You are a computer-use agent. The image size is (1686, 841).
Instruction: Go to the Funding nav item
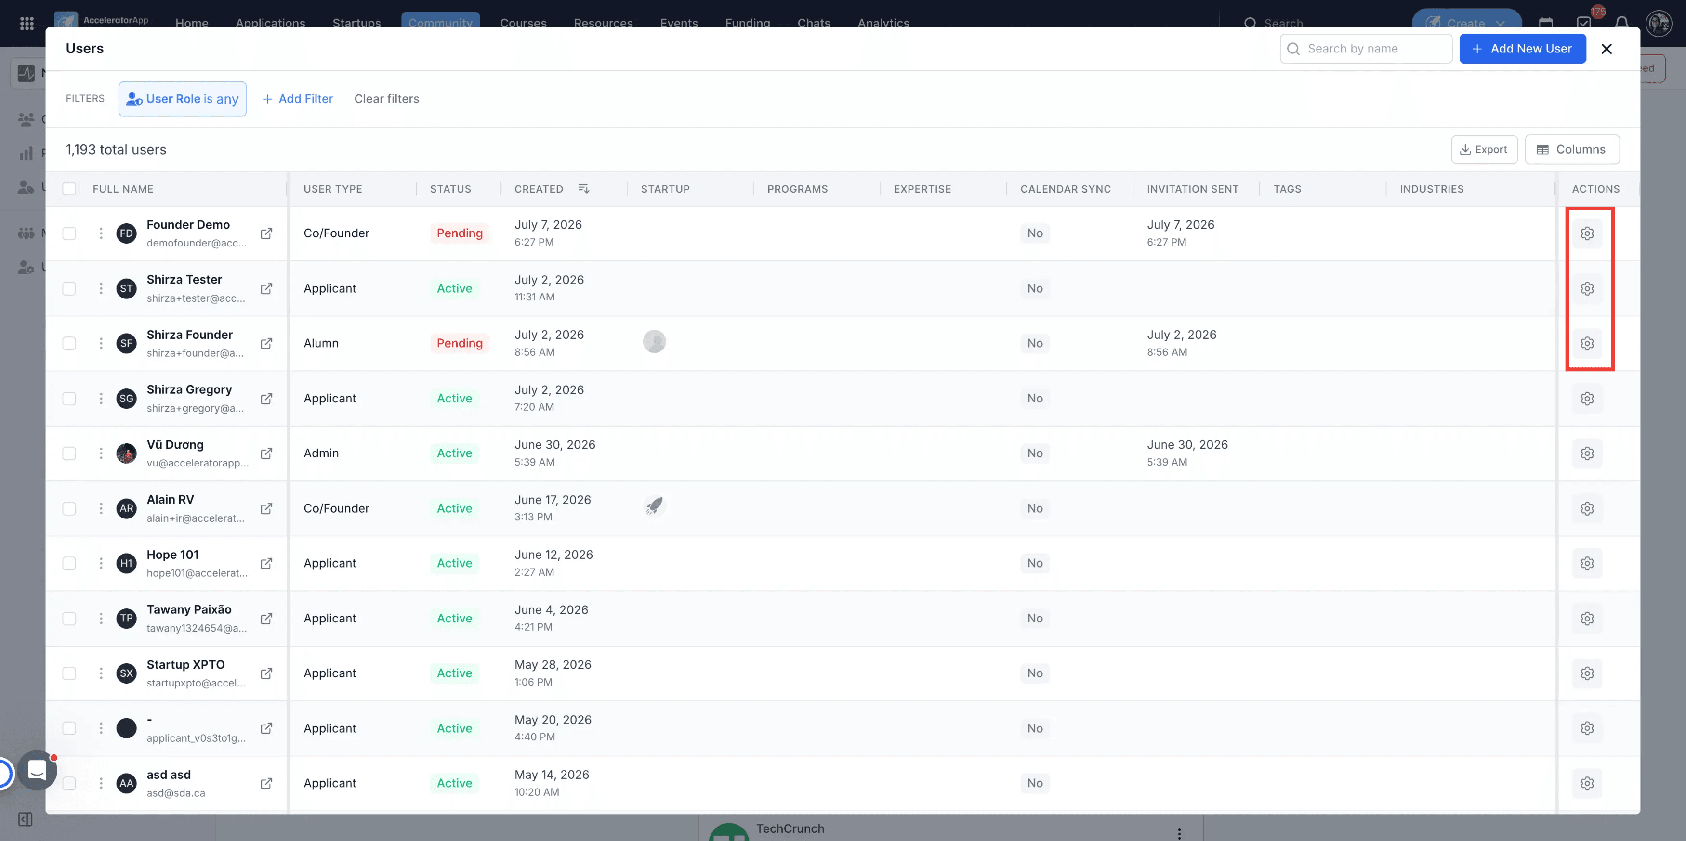click(x=748, y=23)
